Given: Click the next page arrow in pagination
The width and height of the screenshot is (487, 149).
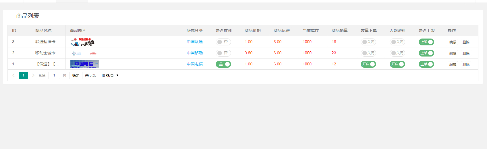Looking at the screenshot, I should (33, 75).
